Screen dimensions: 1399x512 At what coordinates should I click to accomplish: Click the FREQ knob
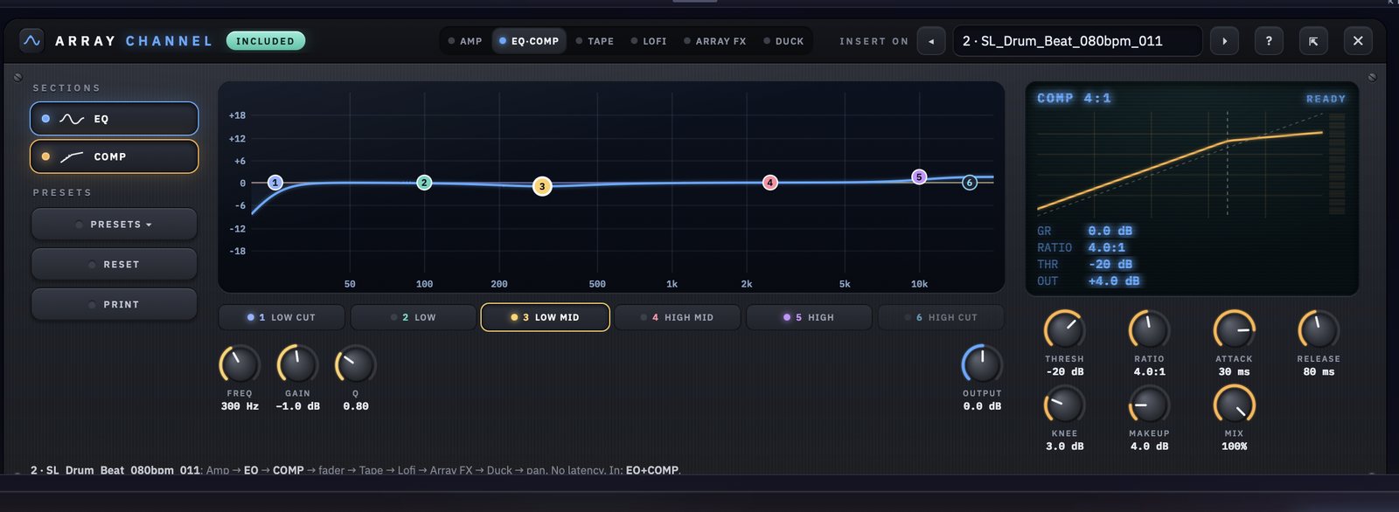(x=240, y=364)
